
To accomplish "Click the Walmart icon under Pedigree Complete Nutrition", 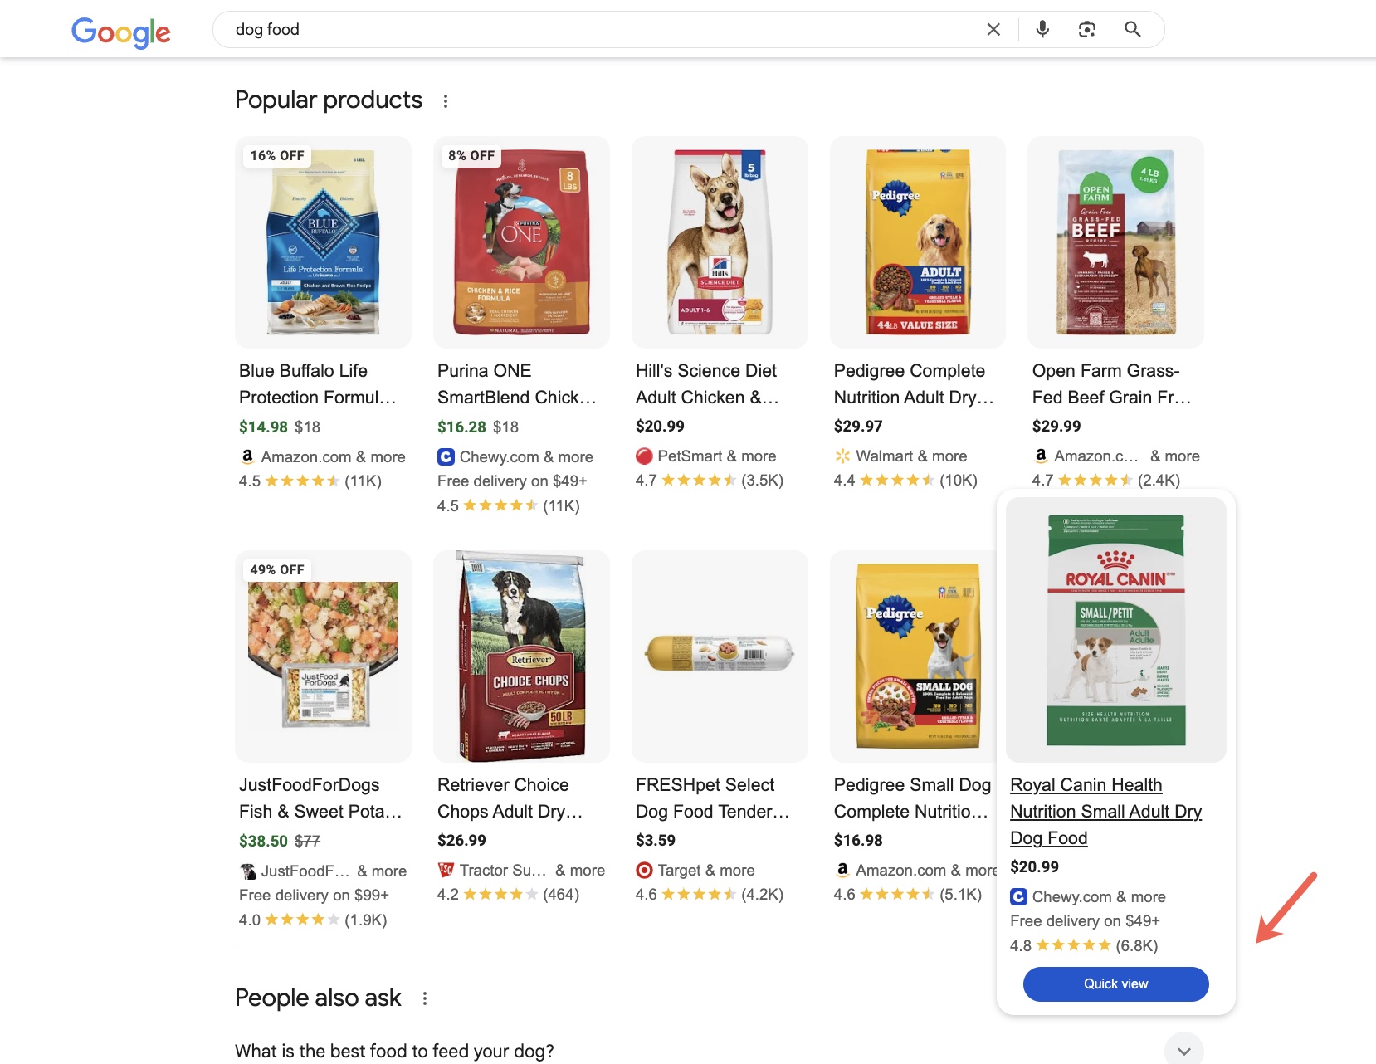I will point(842,456).
